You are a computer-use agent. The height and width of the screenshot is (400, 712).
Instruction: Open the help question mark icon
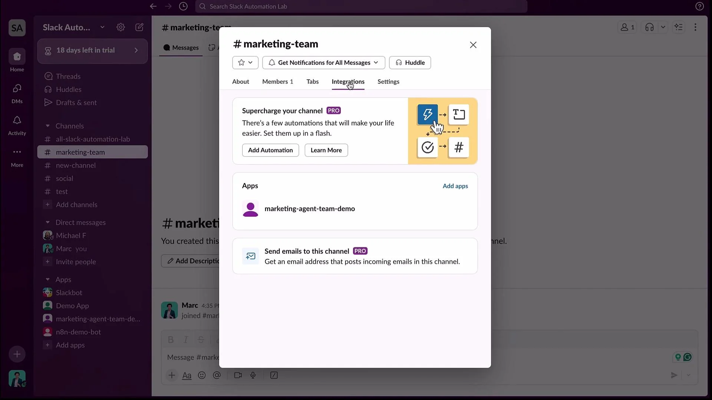(699, 6)
